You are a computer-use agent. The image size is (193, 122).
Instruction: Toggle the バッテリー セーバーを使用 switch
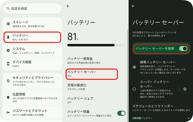pos(183,49)
